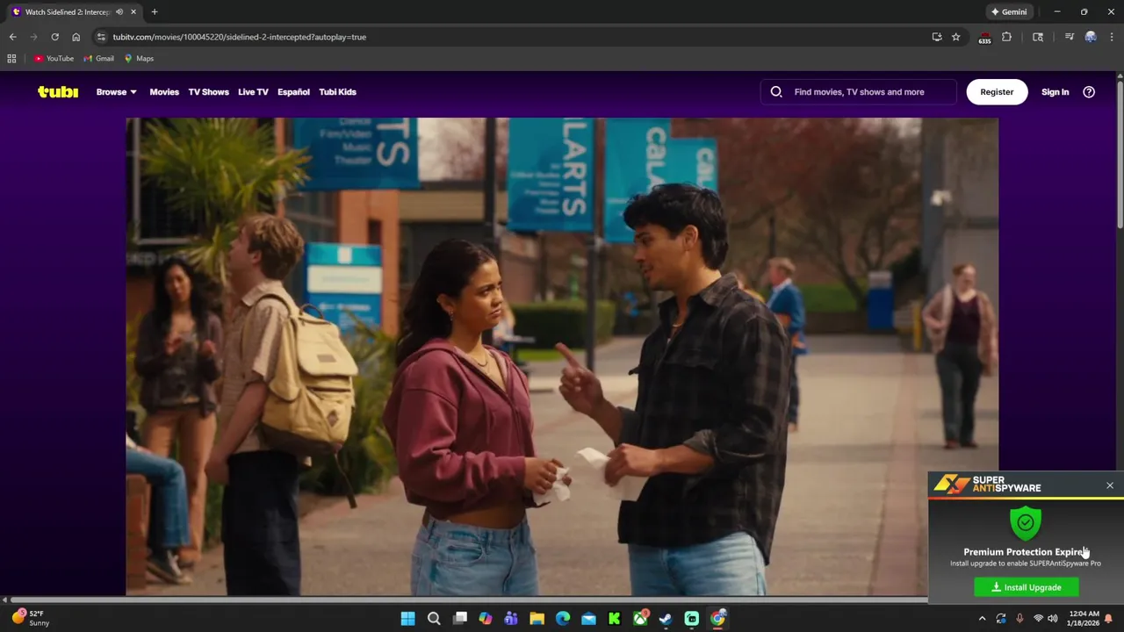This screenshot has width=1124, height=632.
Task: Go to TV Shows section
Action: point(208,91)
